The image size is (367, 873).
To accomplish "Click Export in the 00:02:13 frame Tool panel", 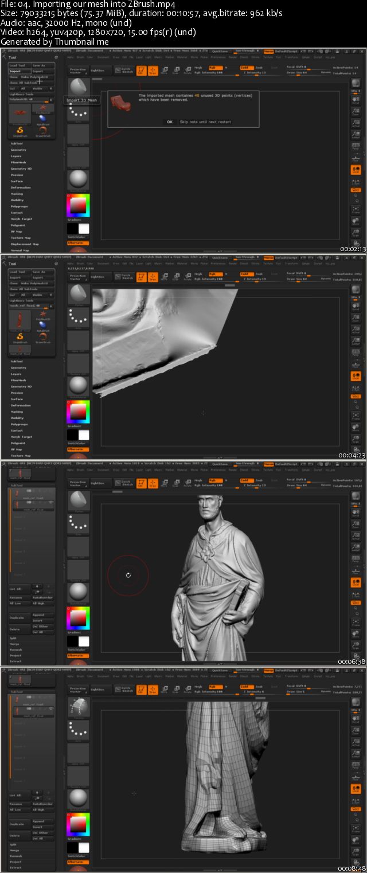I will (x=43, y=71).
